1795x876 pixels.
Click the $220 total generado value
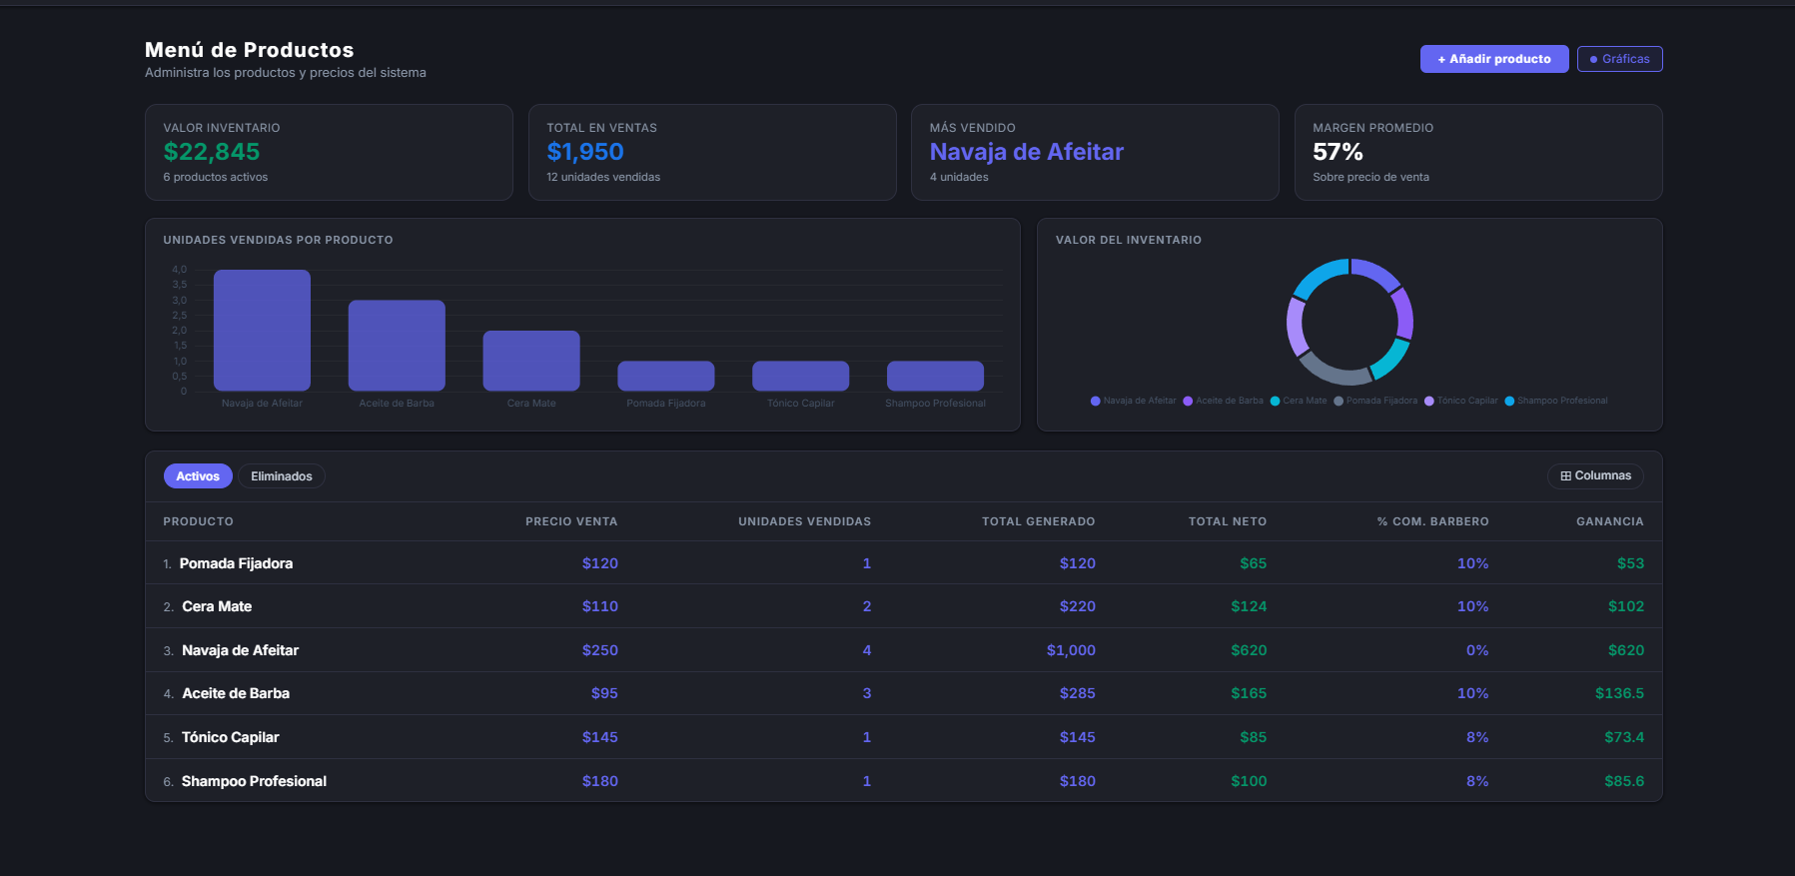(x=1078, y=606)
